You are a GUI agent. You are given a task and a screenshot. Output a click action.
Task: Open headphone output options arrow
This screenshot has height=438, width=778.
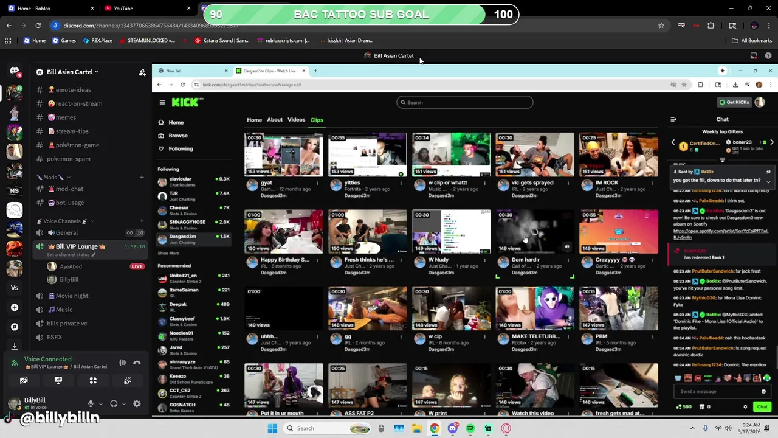(123, 403)
